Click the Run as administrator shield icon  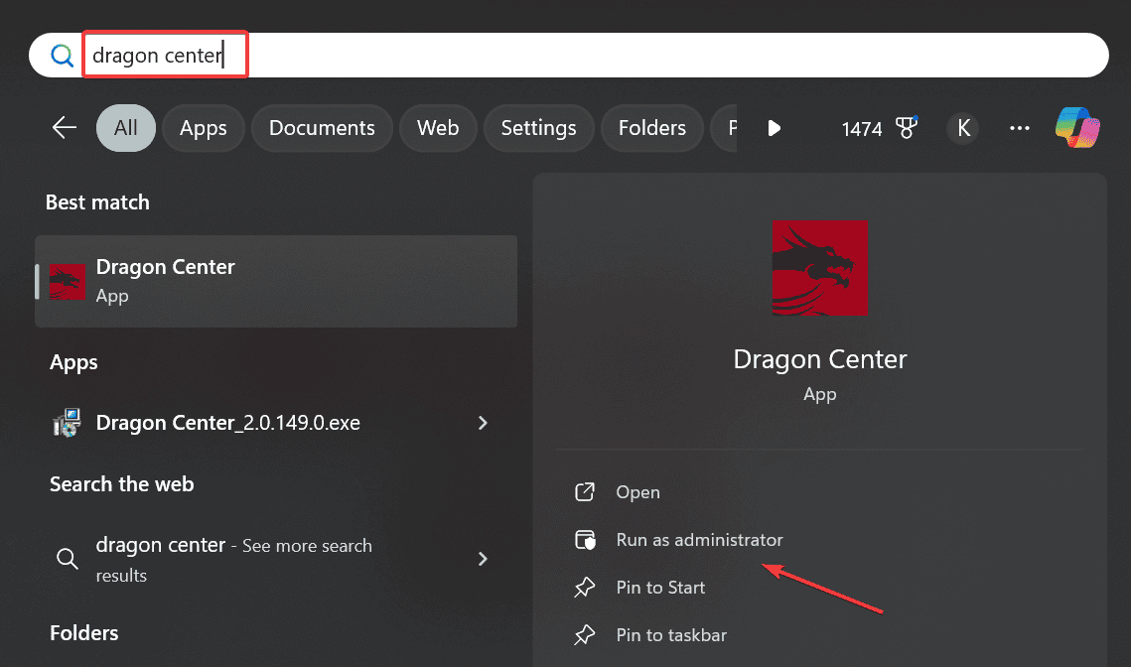pos(585,539)
